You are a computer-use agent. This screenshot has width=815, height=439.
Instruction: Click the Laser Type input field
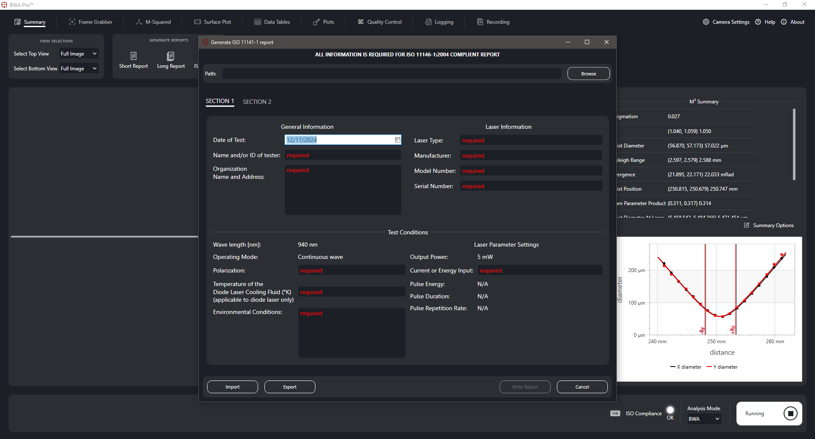[531, 140]
